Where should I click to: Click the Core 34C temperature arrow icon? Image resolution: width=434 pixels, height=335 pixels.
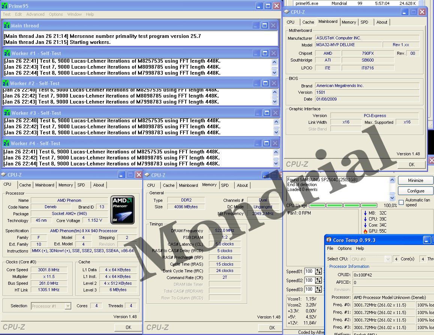[365, 225]
